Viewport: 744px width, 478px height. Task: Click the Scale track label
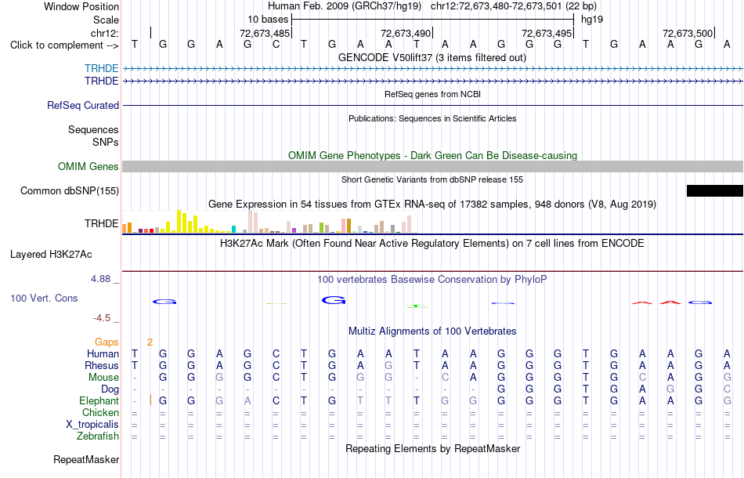coord(106,20)
